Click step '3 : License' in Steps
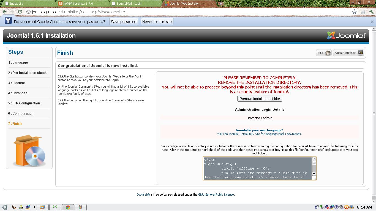This screenshot has height=211, width=376. [17, 83]
